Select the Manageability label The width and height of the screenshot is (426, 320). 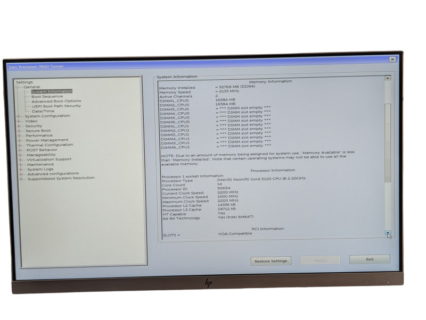coord(41,155)
